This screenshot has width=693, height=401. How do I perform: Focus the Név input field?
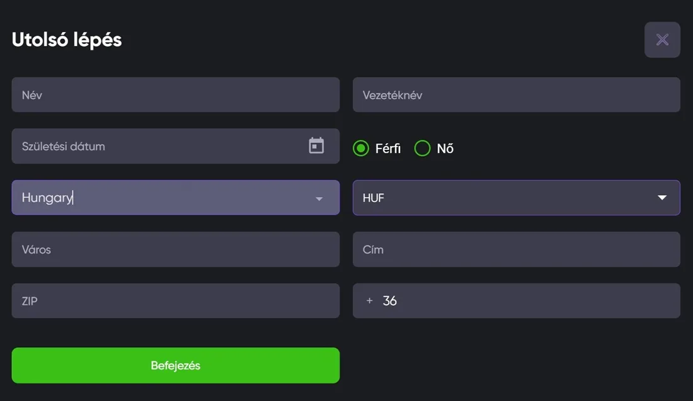coord(175,95)
